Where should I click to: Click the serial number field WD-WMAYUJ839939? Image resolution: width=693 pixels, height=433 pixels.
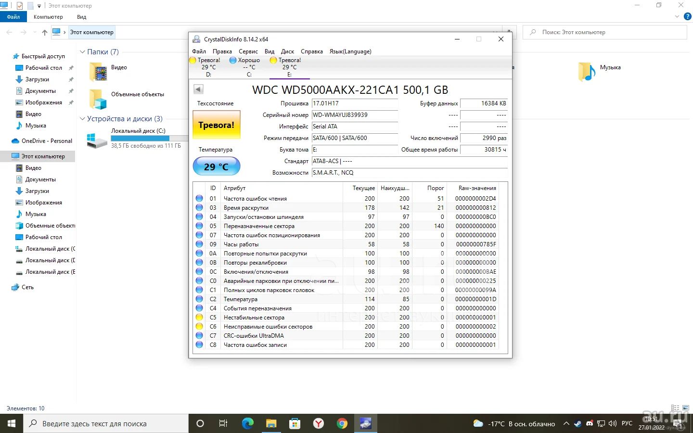coord(355,115)
